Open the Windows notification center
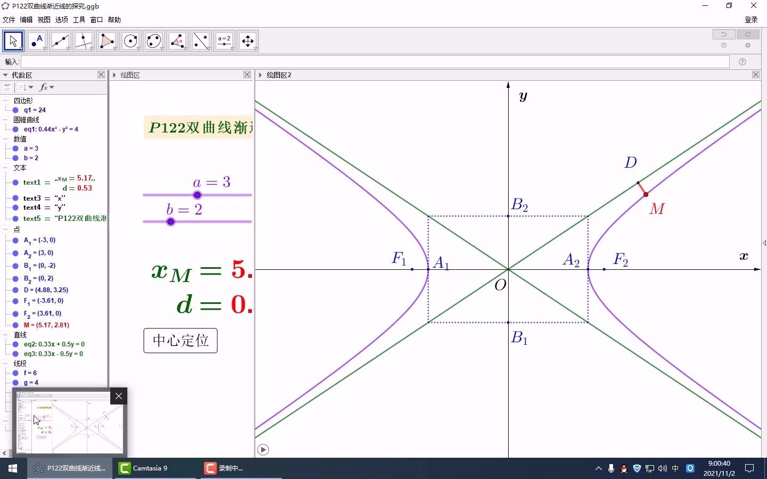Image resolution: width=767 pixels, height=479 pixels. [x=749, y=468]
